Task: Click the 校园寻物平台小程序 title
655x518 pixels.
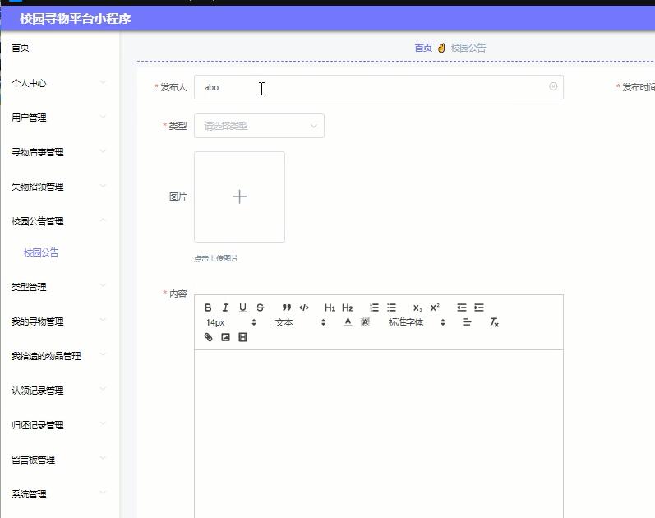Action: tap(75, 19)
